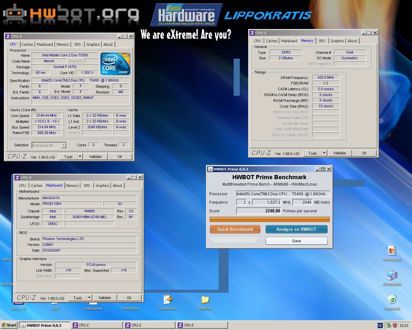Open Memory tab in Mainboard window
The width and height of the screenshot is (412, 330).
click(x=72, y=186)
